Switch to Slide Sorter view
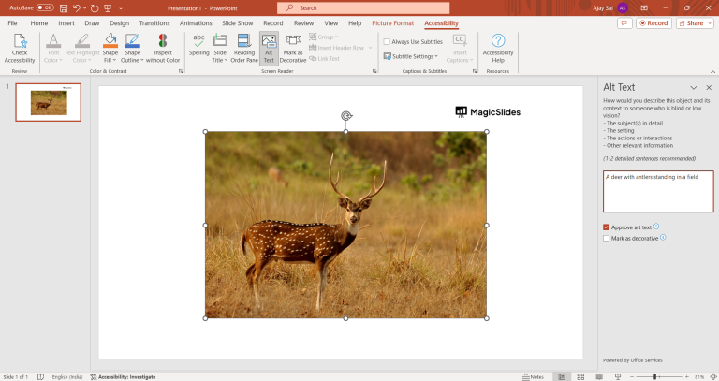719x381 pixels. [580, 377]
